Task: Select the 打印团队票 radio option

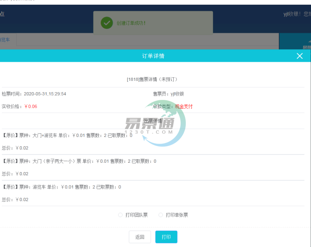Action: pos(120,215)
